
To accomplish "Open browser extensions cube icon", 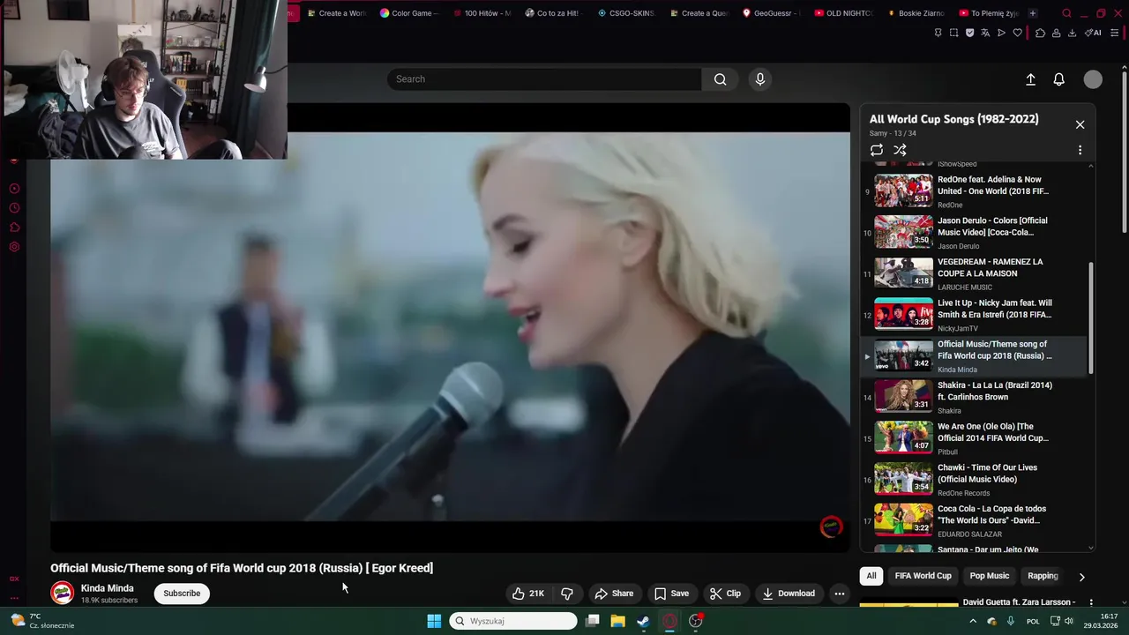I will click(x=1040, y=33).
